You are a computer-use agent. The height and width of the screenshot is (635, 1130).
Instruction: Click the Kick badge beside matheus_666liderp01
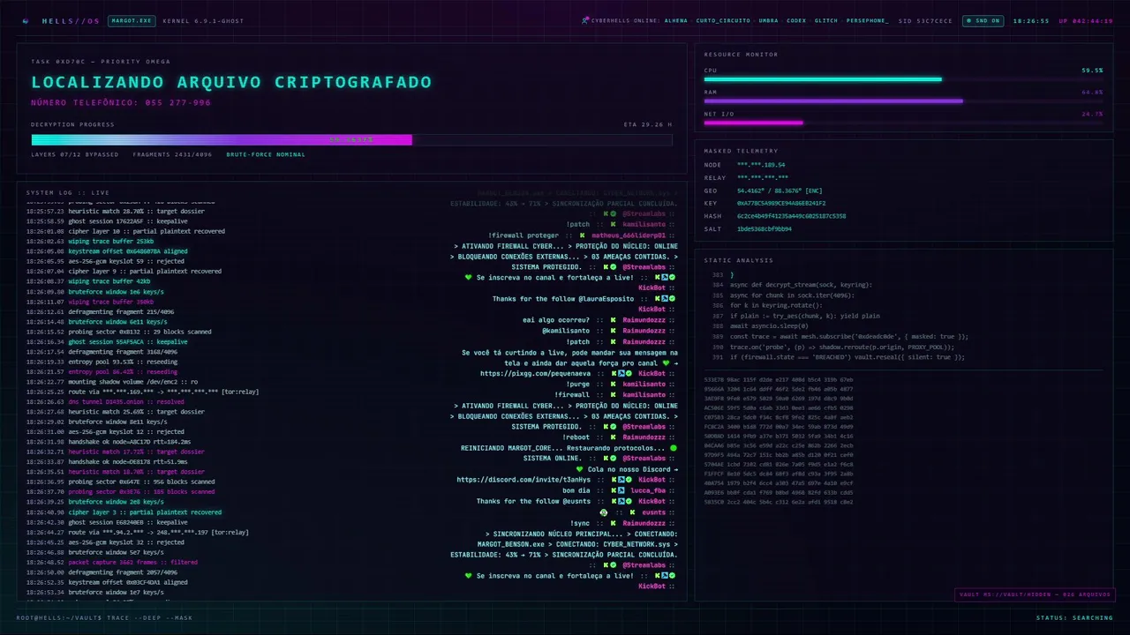click(582, 235)
